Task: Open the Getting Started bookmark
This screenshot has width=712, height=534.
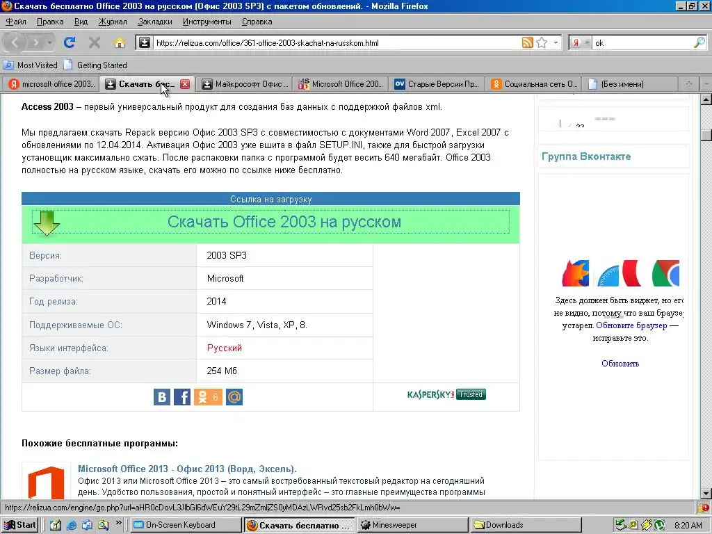Action: click(96, 65)
